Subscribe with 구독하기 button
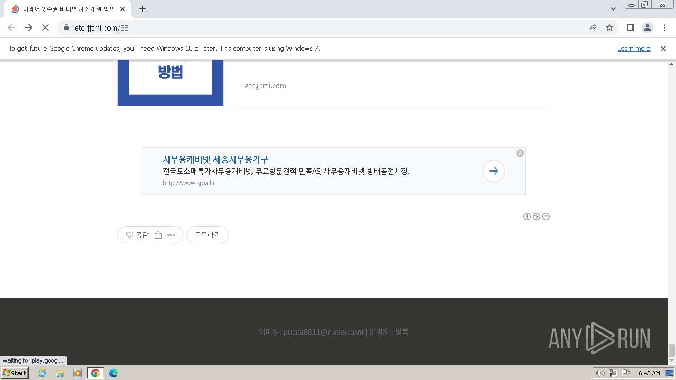 click(x=207, y=235)
